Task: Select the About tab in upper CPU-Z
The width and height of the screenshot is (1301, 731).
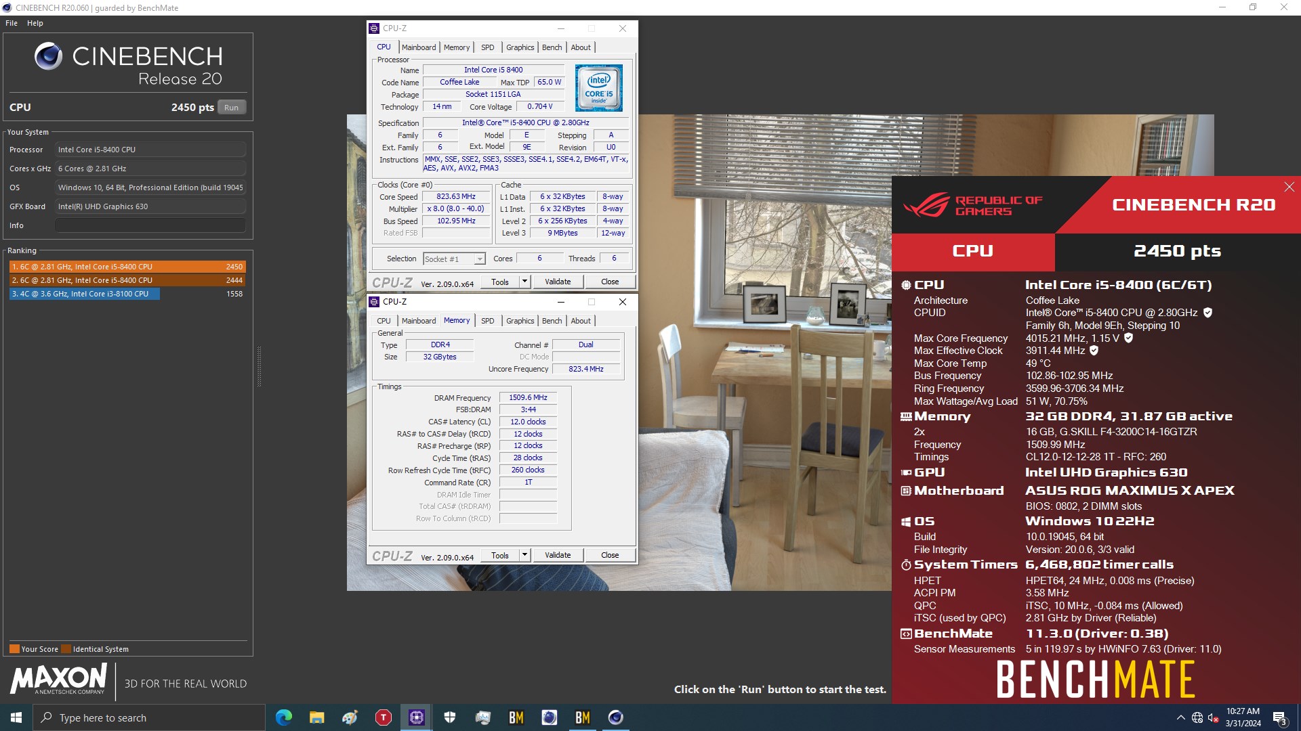Action: tap(581, 47)
